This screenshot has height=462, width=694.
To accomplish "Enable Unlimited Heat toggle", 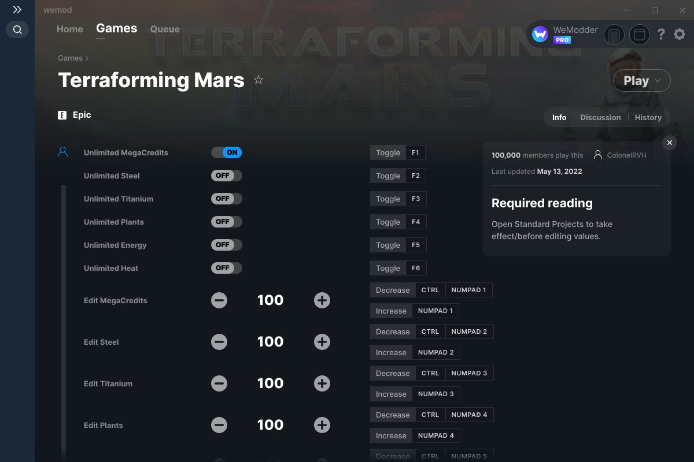I will (227, 268).
